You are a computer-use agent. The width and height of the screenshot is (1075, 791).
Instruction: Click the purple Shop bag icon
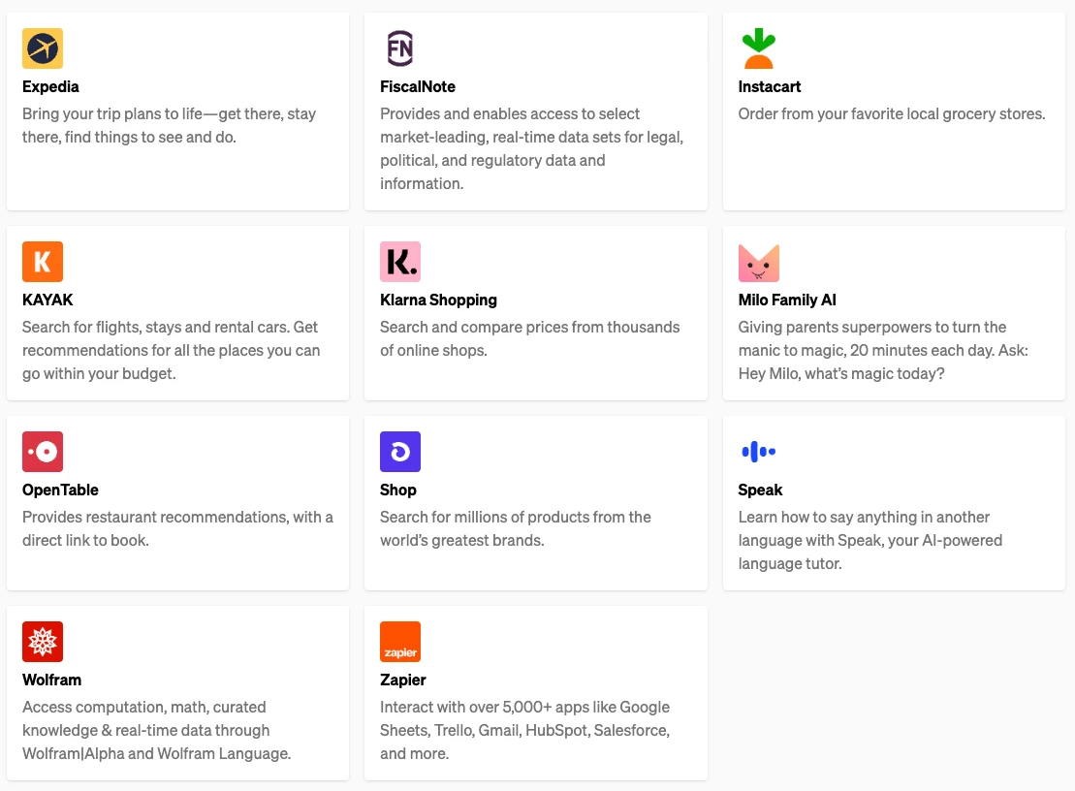point(399,452)
